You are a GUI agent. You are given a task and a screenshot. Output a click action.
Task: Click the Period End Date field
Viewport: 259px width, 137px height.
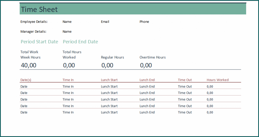coord(80,42)
